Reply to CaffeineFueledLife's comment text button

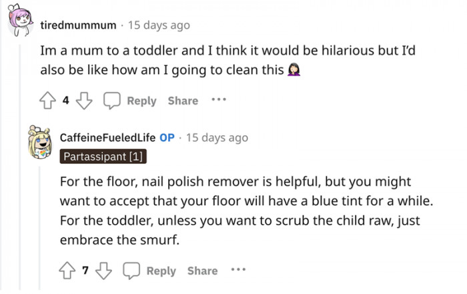click(x=161, y=271)
